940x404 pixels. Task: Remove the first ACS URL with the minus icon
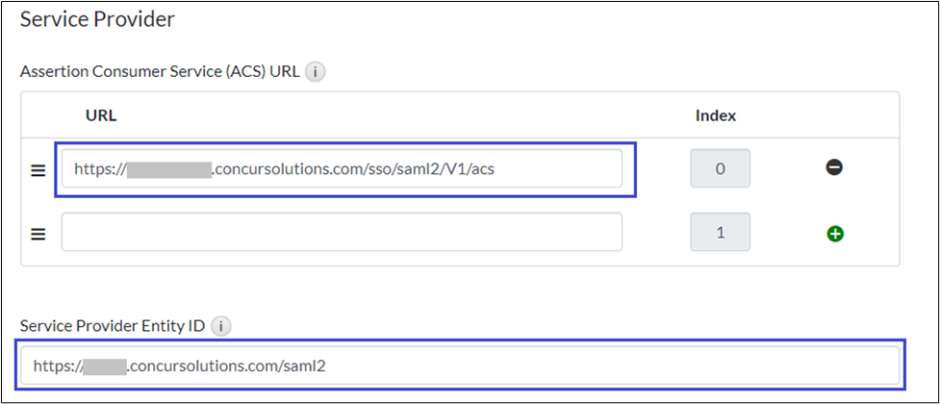[x=834, y=167]
